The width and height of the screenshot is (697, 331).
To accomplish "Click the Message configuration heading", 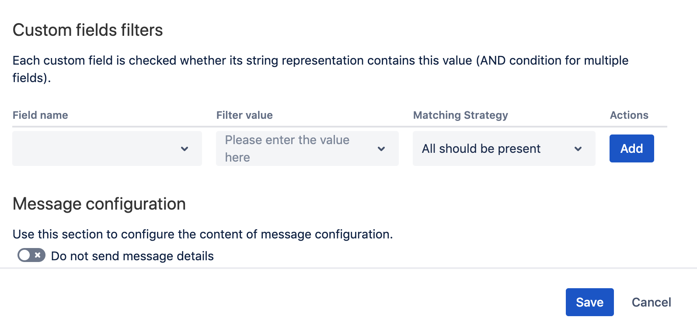I will (99, 204).
